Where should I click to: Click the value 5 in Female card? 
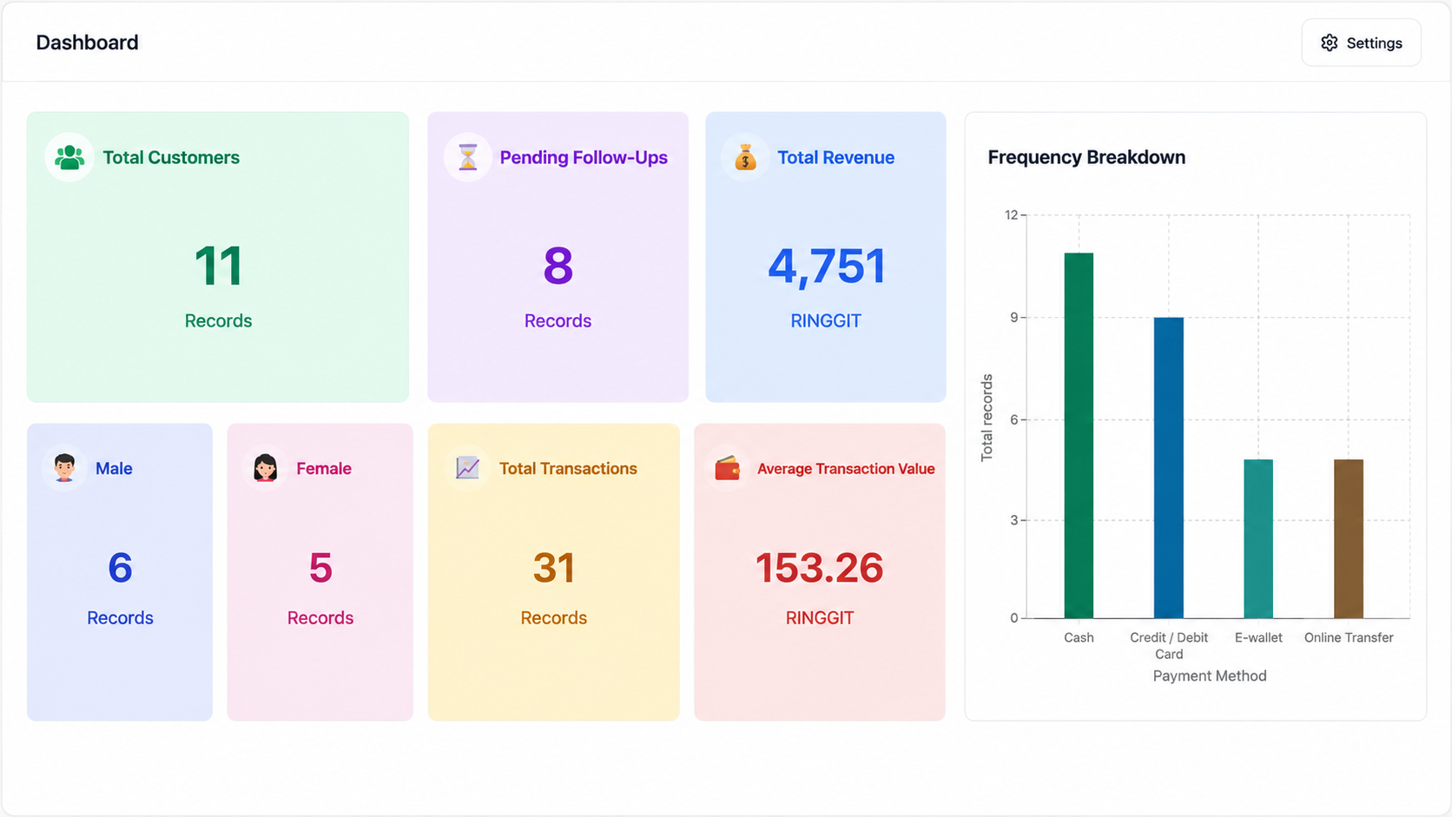[x=320, y=568]
